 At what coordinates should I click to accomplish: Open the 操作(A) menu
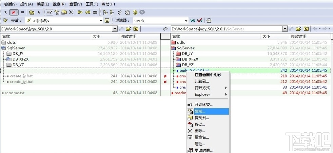pyautogui.click(x=26, y=4)
